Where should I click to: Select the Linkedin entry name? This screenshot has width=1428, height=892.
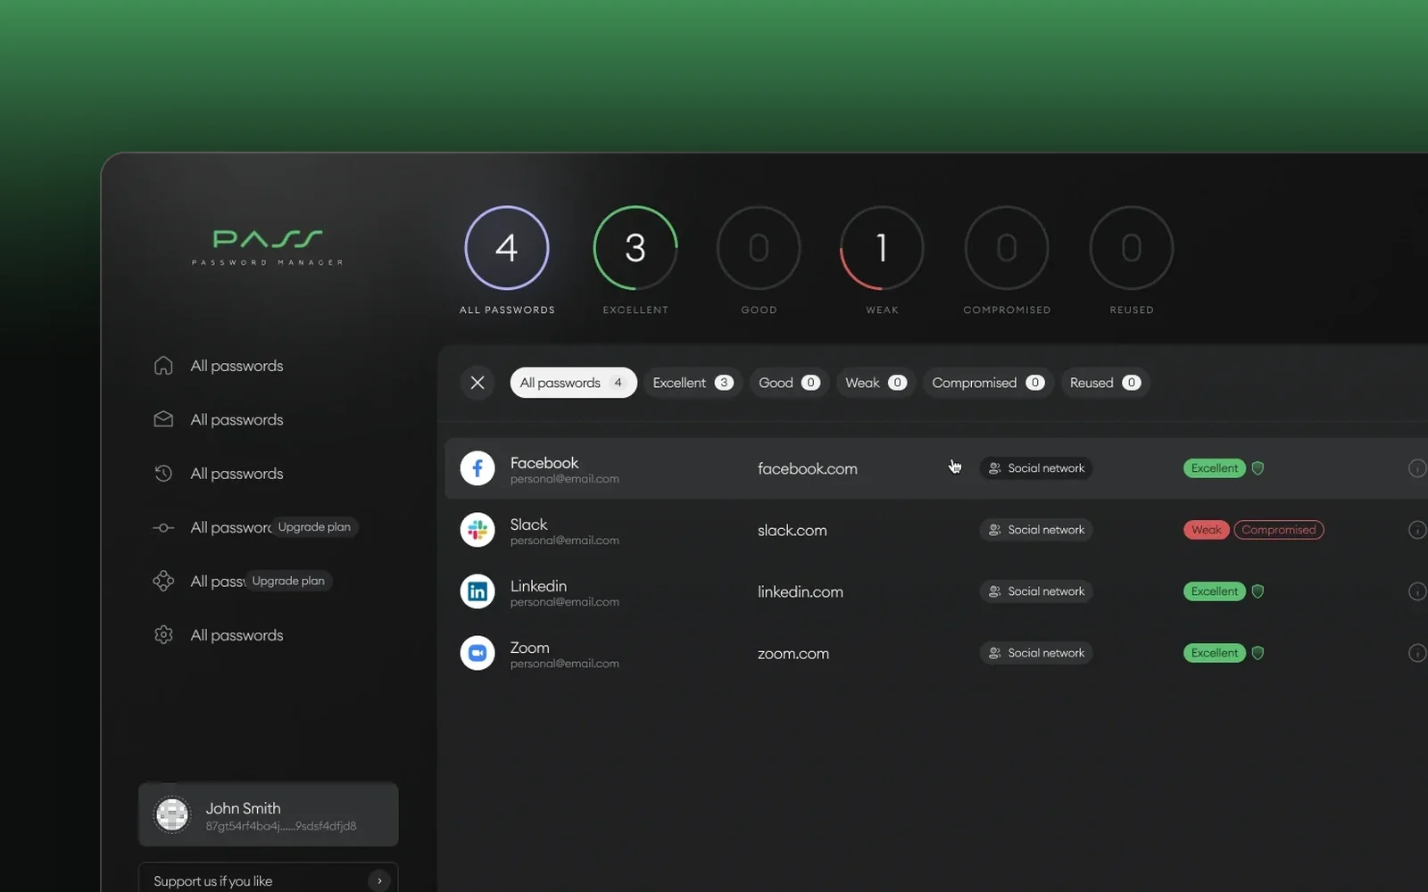[538, 586]
